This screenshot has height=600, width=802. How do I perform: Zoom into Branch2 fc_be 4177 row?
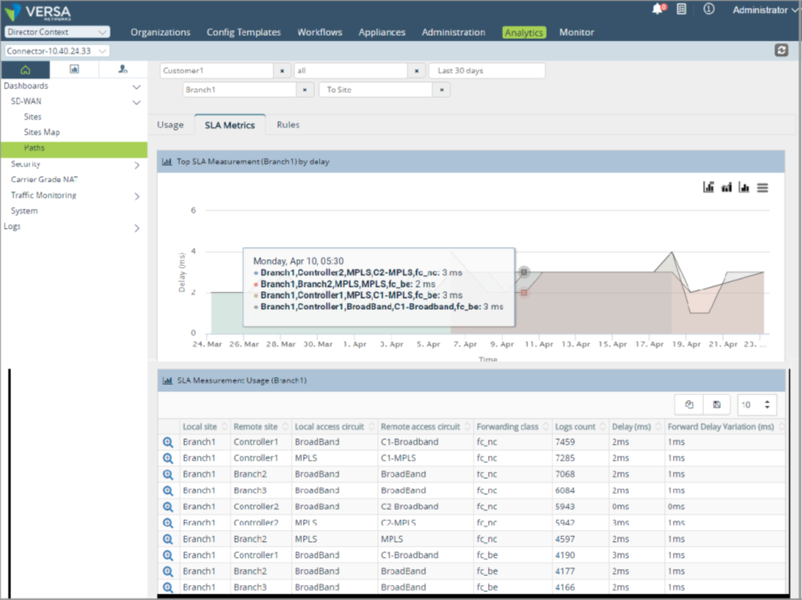click(x=167, y=571)
